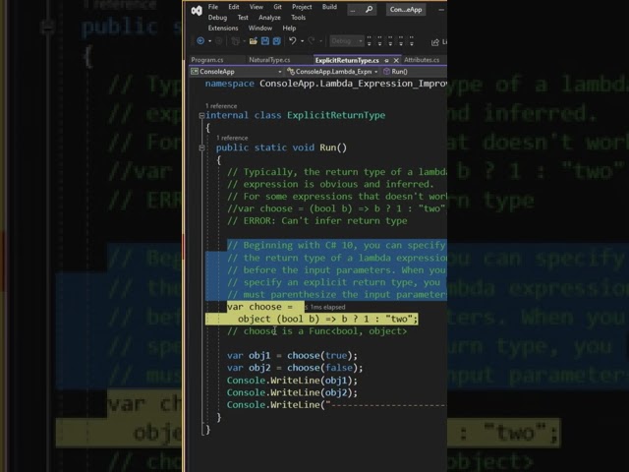629x472 pixels.
Task: Open the Debug configuration dropdown
Action: click(347, 41)
